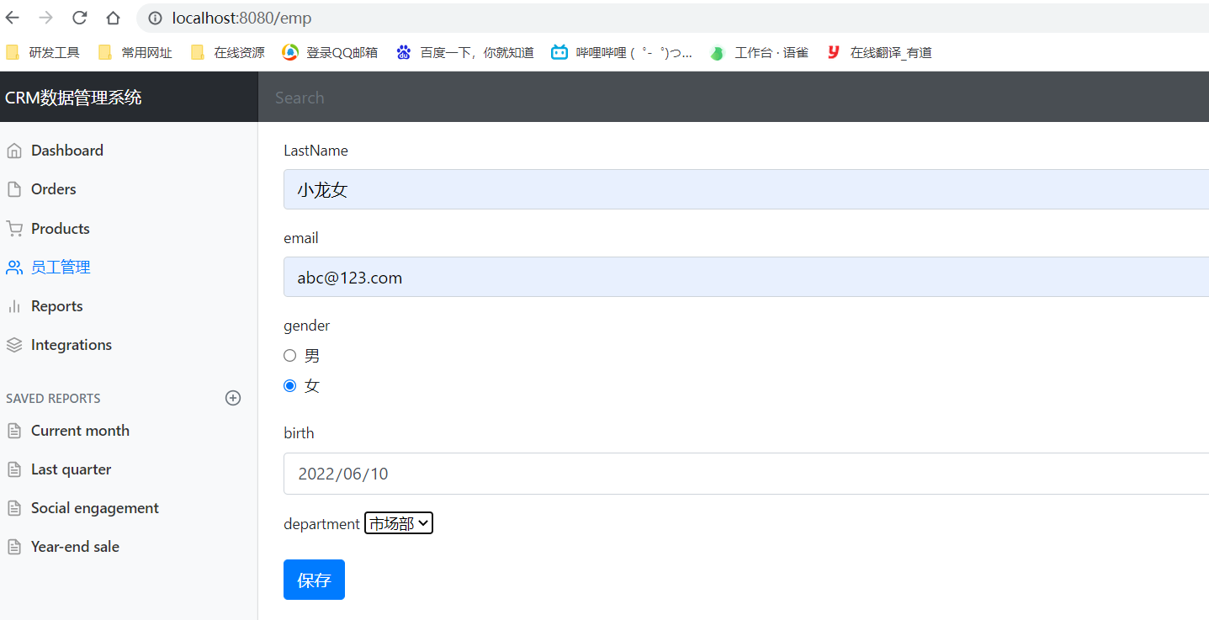Select the 女 gender radio button
Screen dimensions: 1209x620
coord(289,385)
